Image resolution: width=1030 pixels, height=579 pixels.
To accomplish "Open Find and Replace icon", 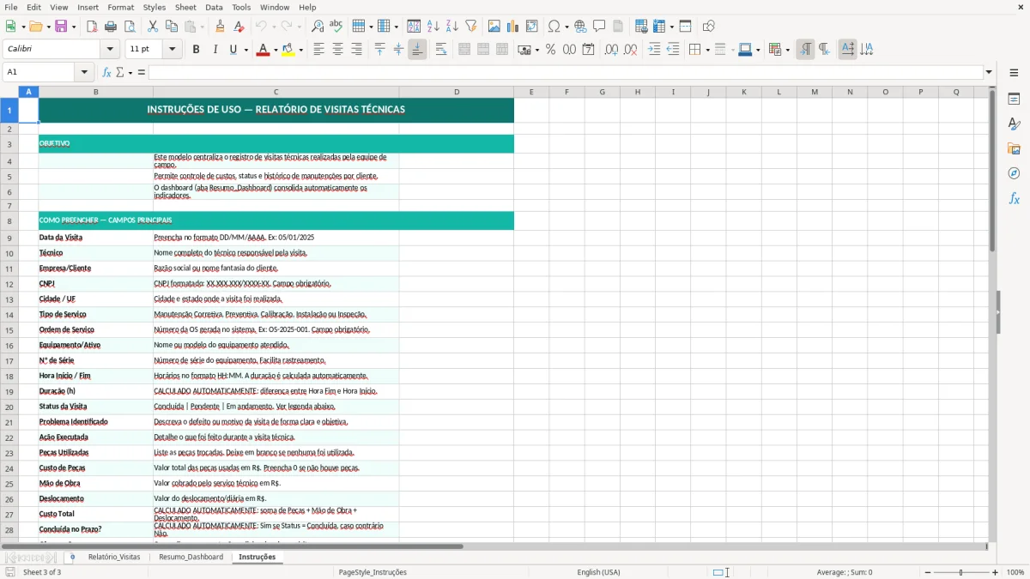I will (318, 27).
